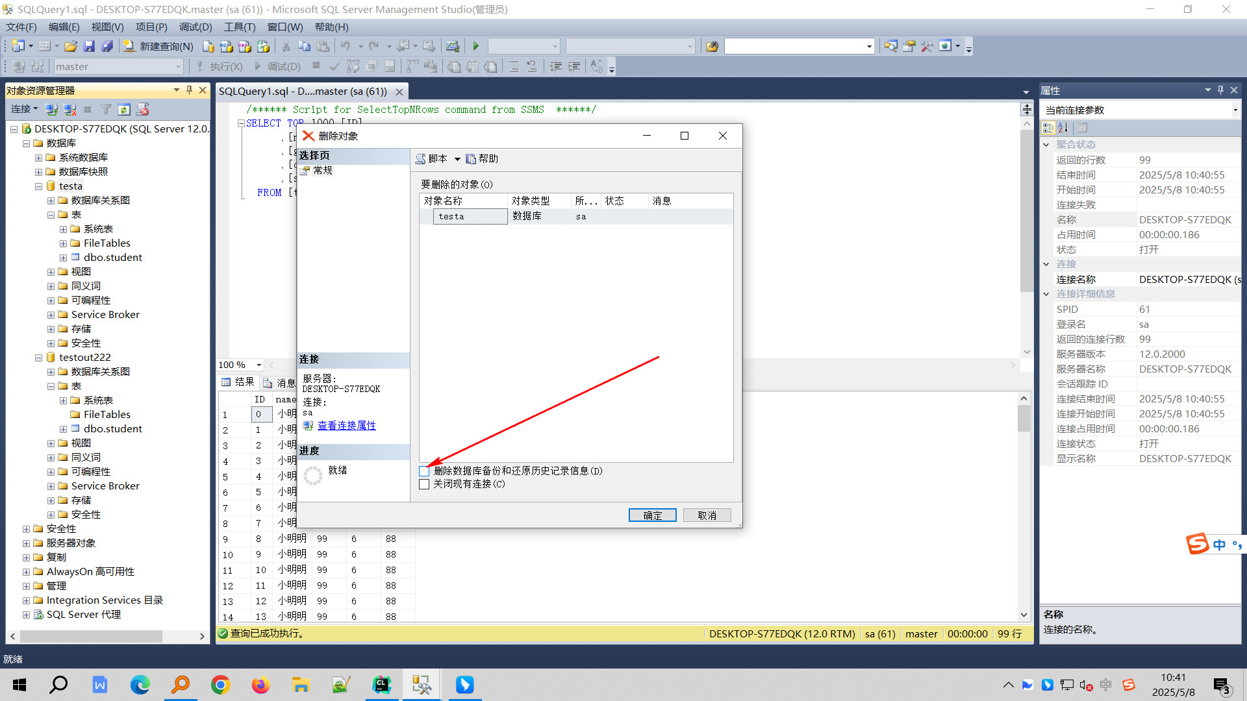Viewport: 1247px width, 701px height.
Task: Click the alphabetical sort icon in Properties
Action: pos(1063,128)
